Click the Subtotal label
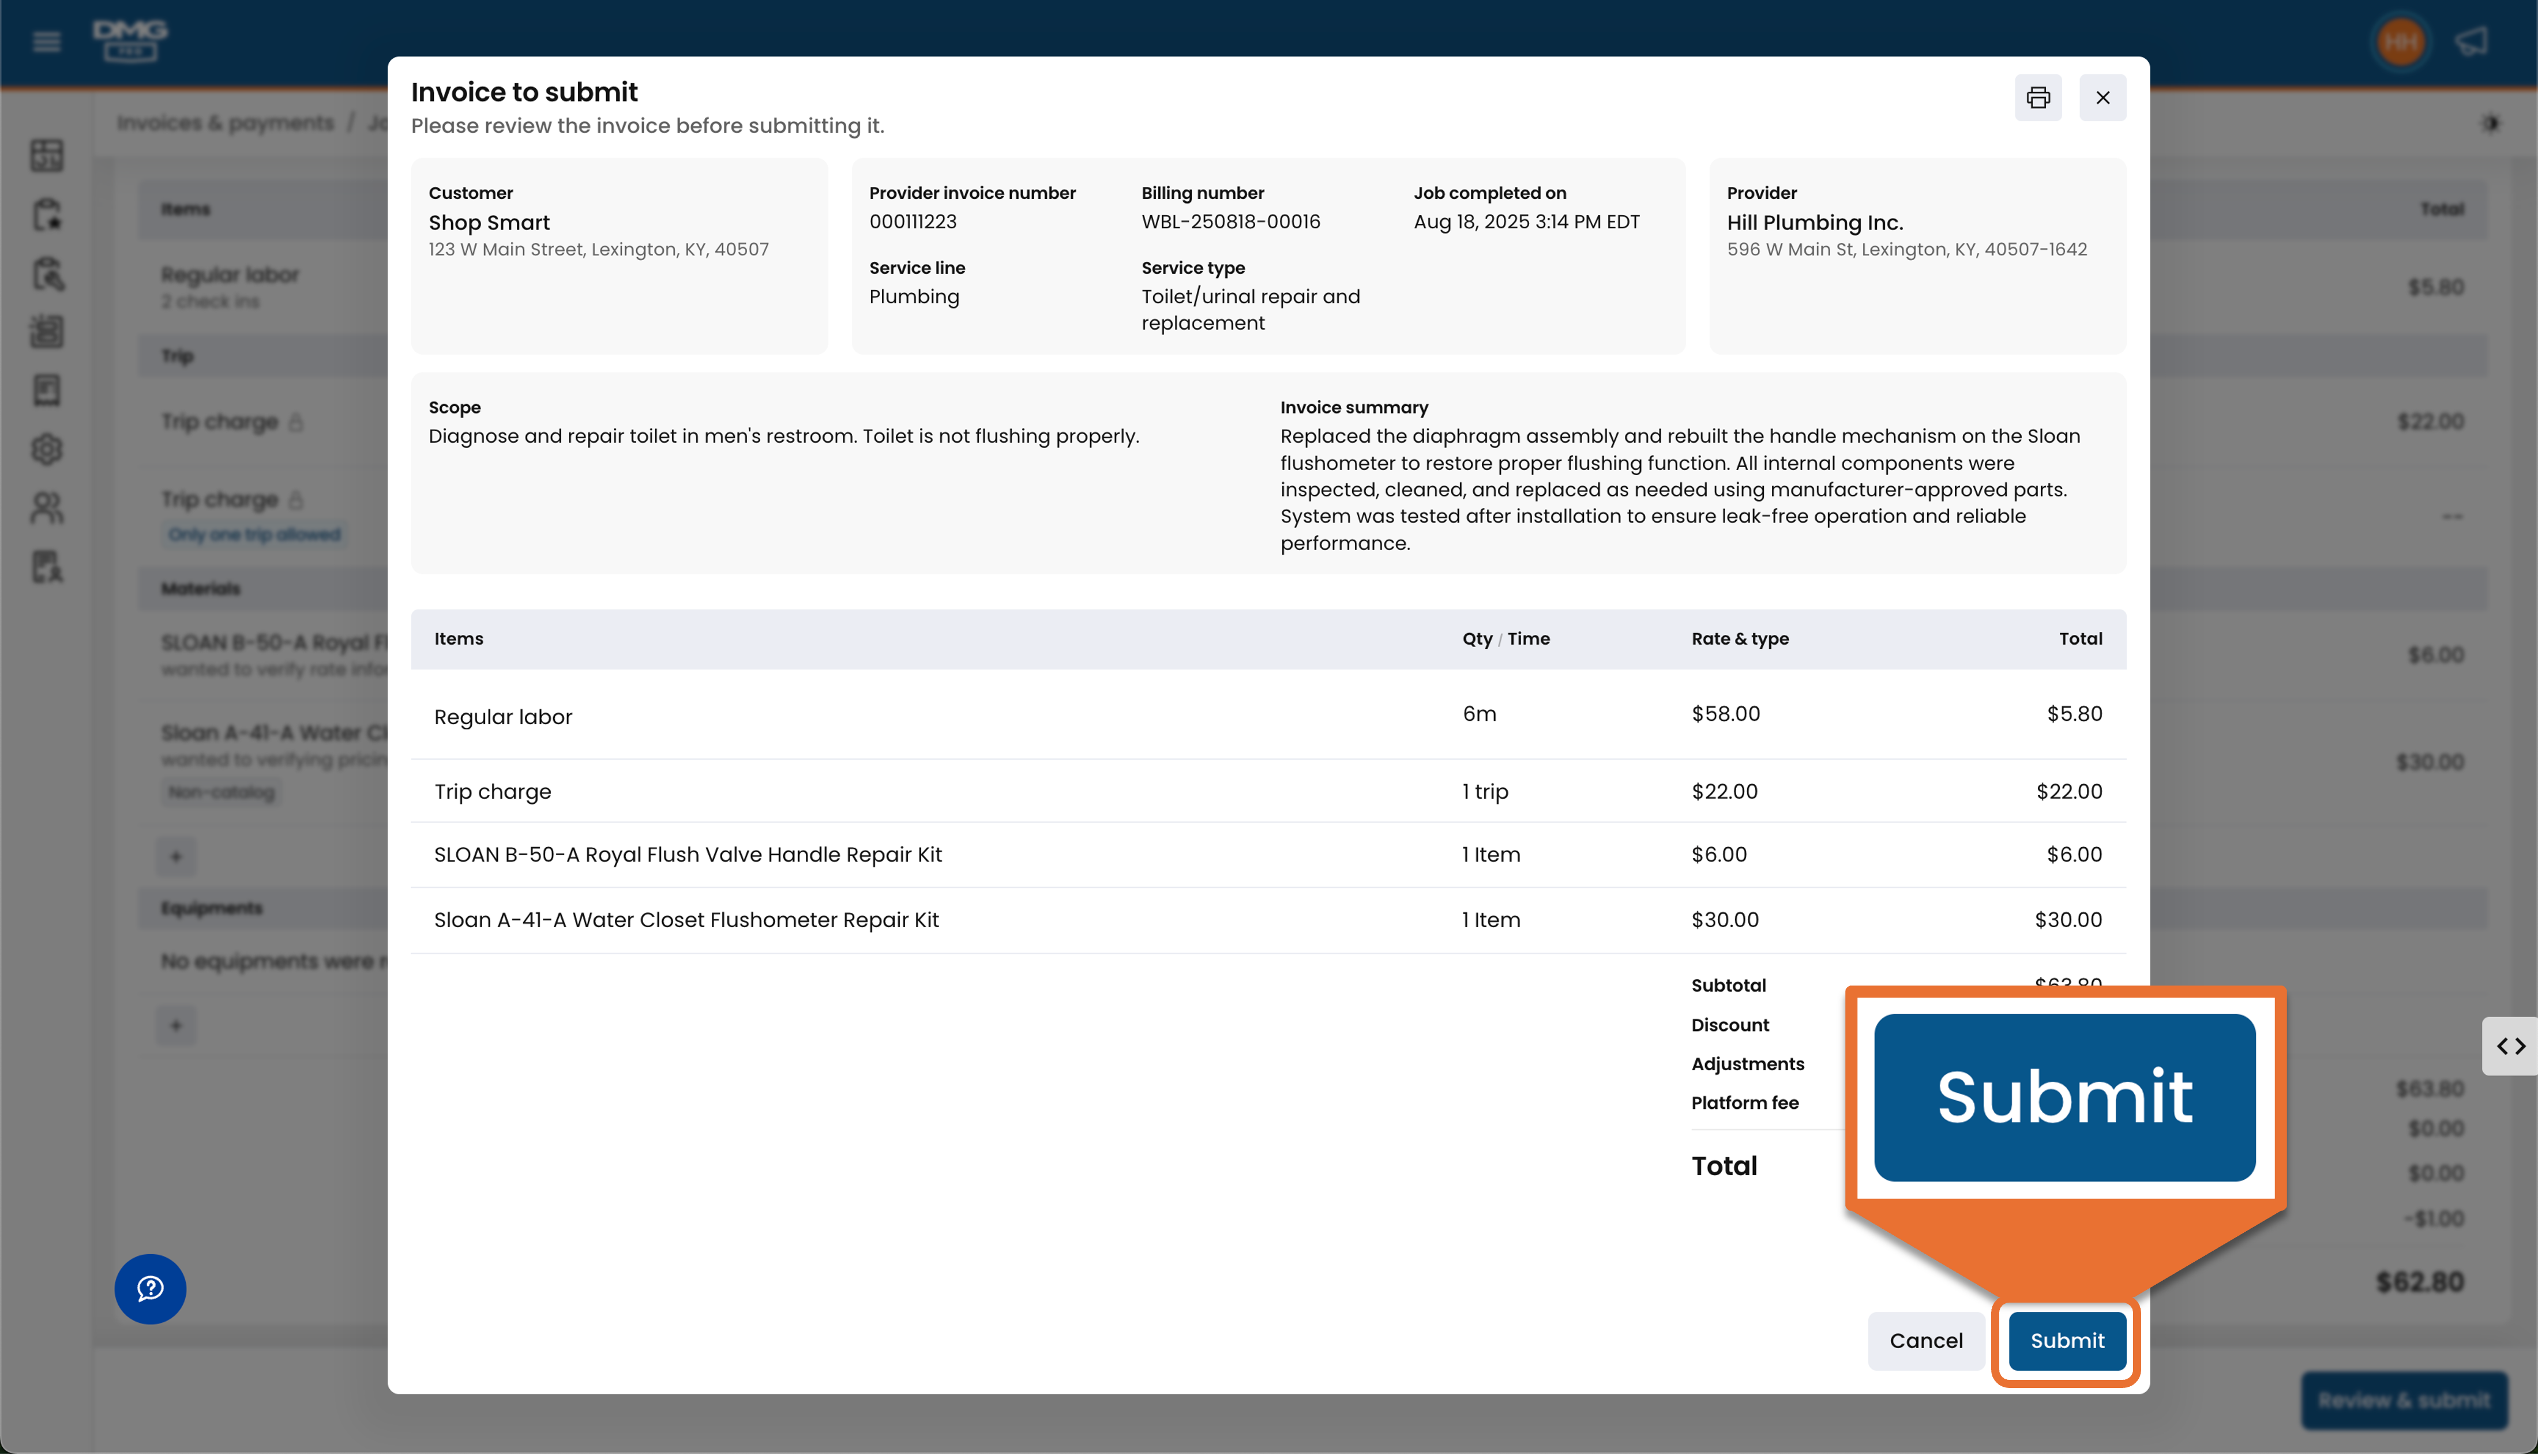 point(1728,985)
